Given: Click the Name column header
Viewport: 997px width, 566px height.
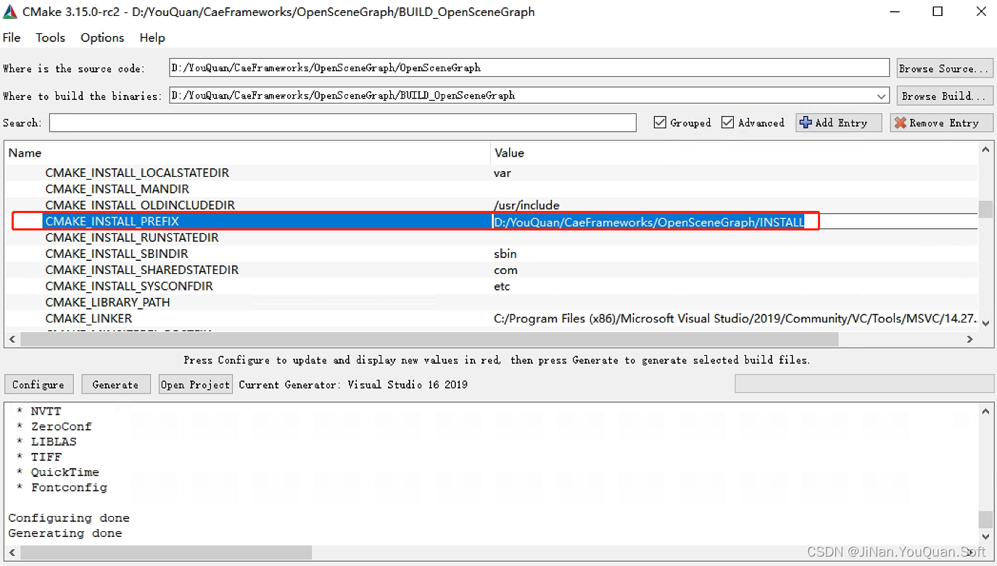Looking at the screenshot, I should coord(247,153).
